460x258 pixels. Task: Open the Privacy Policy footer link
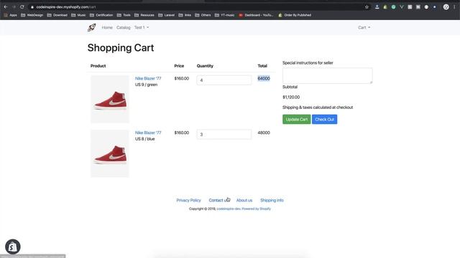[x=188, y=201]
